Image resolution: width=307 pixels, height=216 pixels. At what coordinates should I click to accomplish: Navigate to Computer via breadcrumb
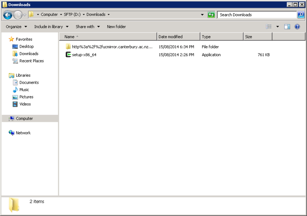tap(50, 15)
